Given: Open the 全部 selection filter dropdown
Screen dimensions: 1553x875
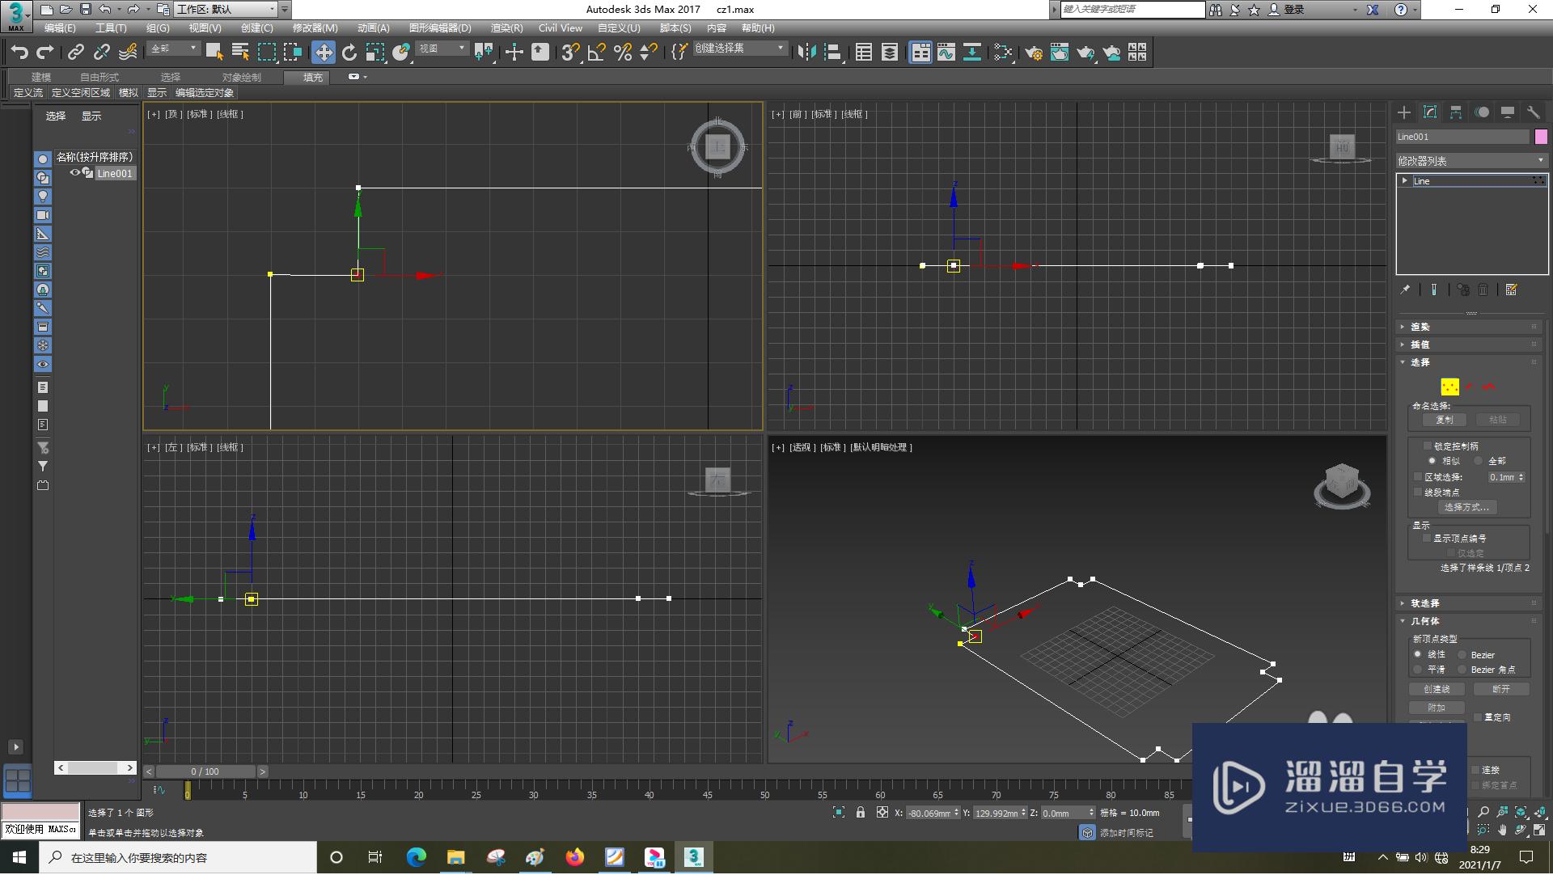Looking at the screenshot, I should [173, 49].
